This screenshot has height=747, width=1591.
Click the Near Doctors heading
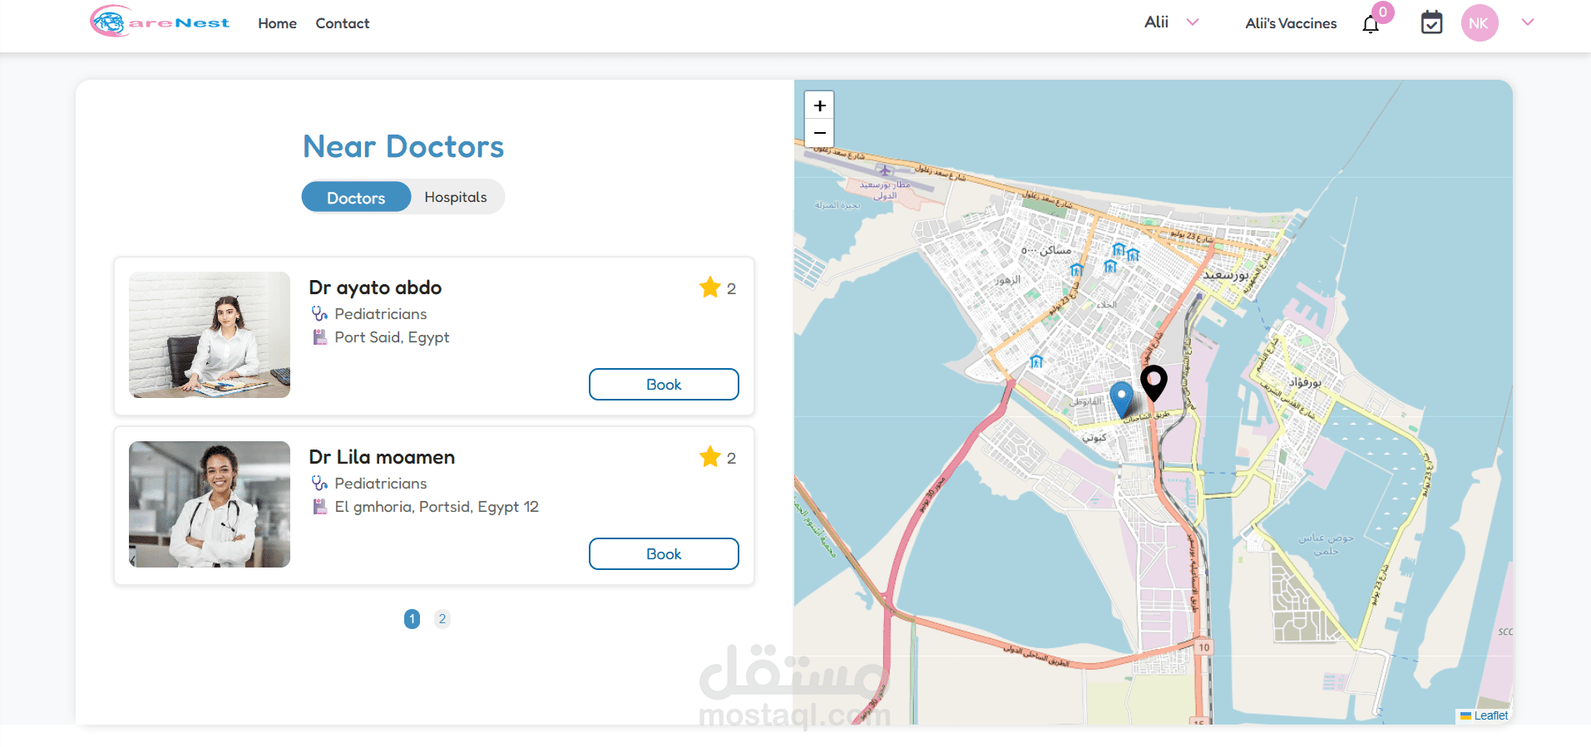coord(403,146)
